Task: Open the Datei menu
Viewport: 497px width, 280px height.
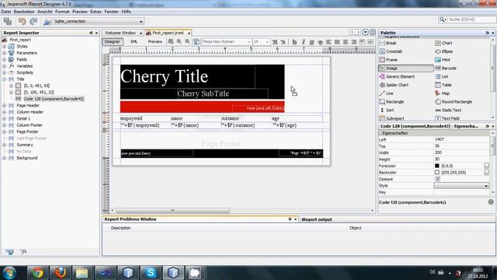Action: 5,12
